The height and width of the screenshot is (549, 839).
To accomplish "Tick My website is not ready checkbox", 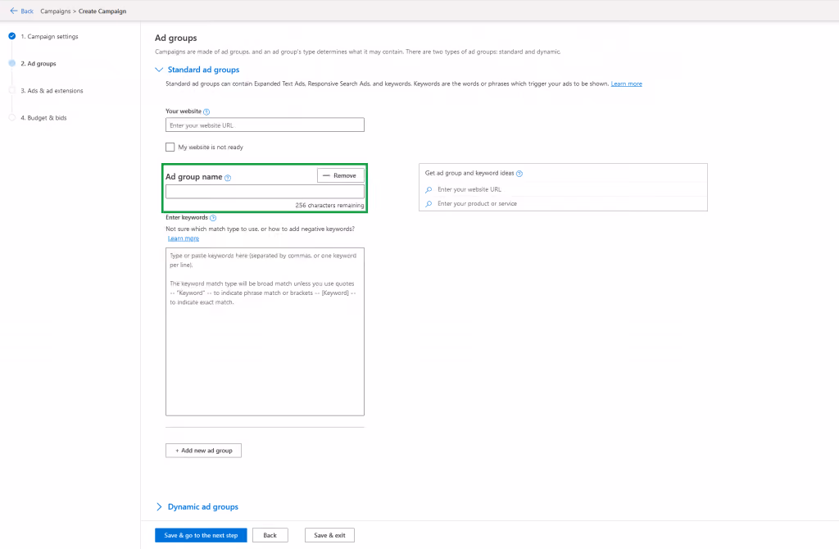I will click(170, 147).
